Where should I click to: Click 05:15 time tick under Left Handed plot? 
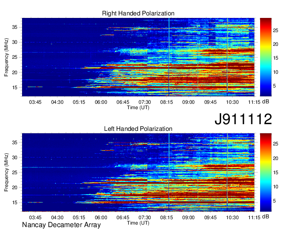coord(79,217)
